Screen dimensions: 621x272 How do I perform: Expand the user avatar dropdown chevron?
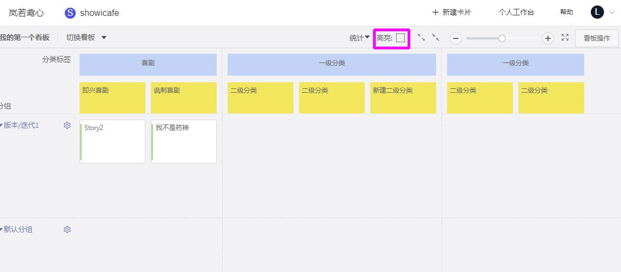[x=612, y=13]
